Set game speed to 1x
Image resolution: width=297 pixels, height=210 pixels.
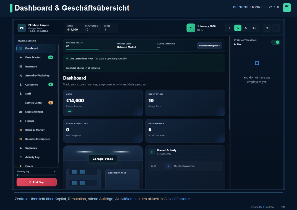coord(238,28)
